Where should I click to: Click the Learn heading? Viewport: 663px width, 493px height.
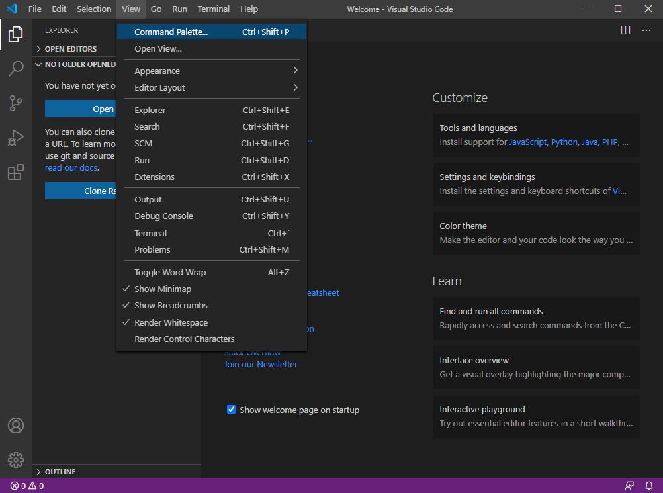click(x=447, y=281)
